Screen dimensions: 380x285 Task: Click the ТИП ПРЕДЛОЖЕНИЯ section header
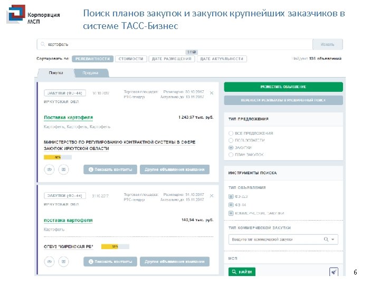(x=249, y=119)
